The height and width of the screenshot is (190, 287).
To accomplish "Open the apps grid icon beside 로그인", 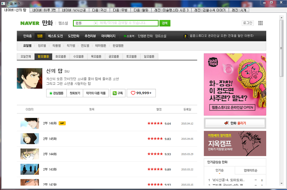I will tap(260, 23).
